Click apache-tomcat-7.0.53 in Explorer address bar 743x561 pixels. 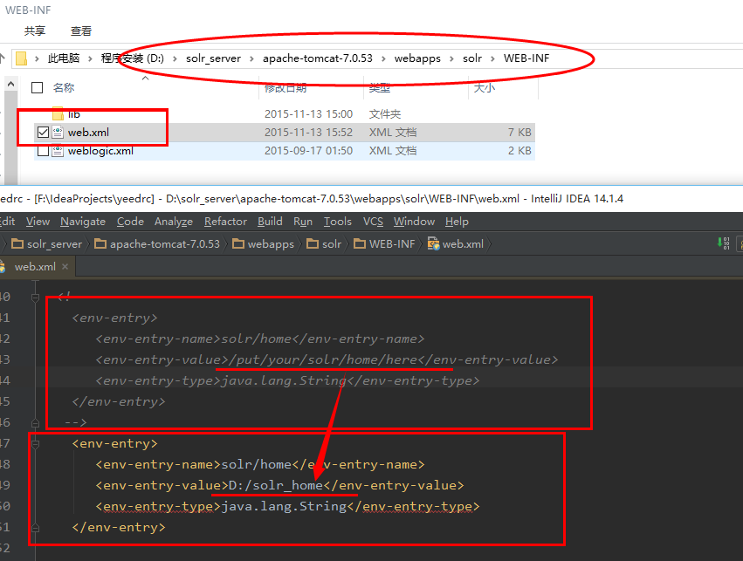[x=318, y=58]
